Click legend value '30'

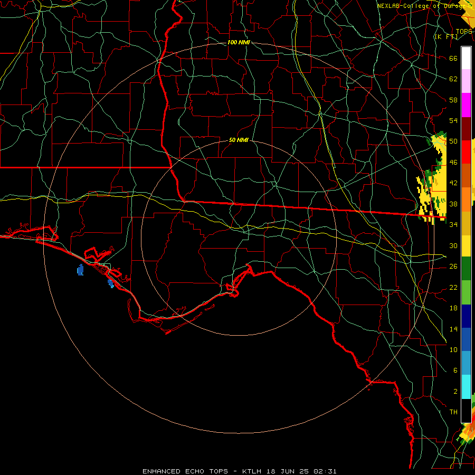point(453,245)
